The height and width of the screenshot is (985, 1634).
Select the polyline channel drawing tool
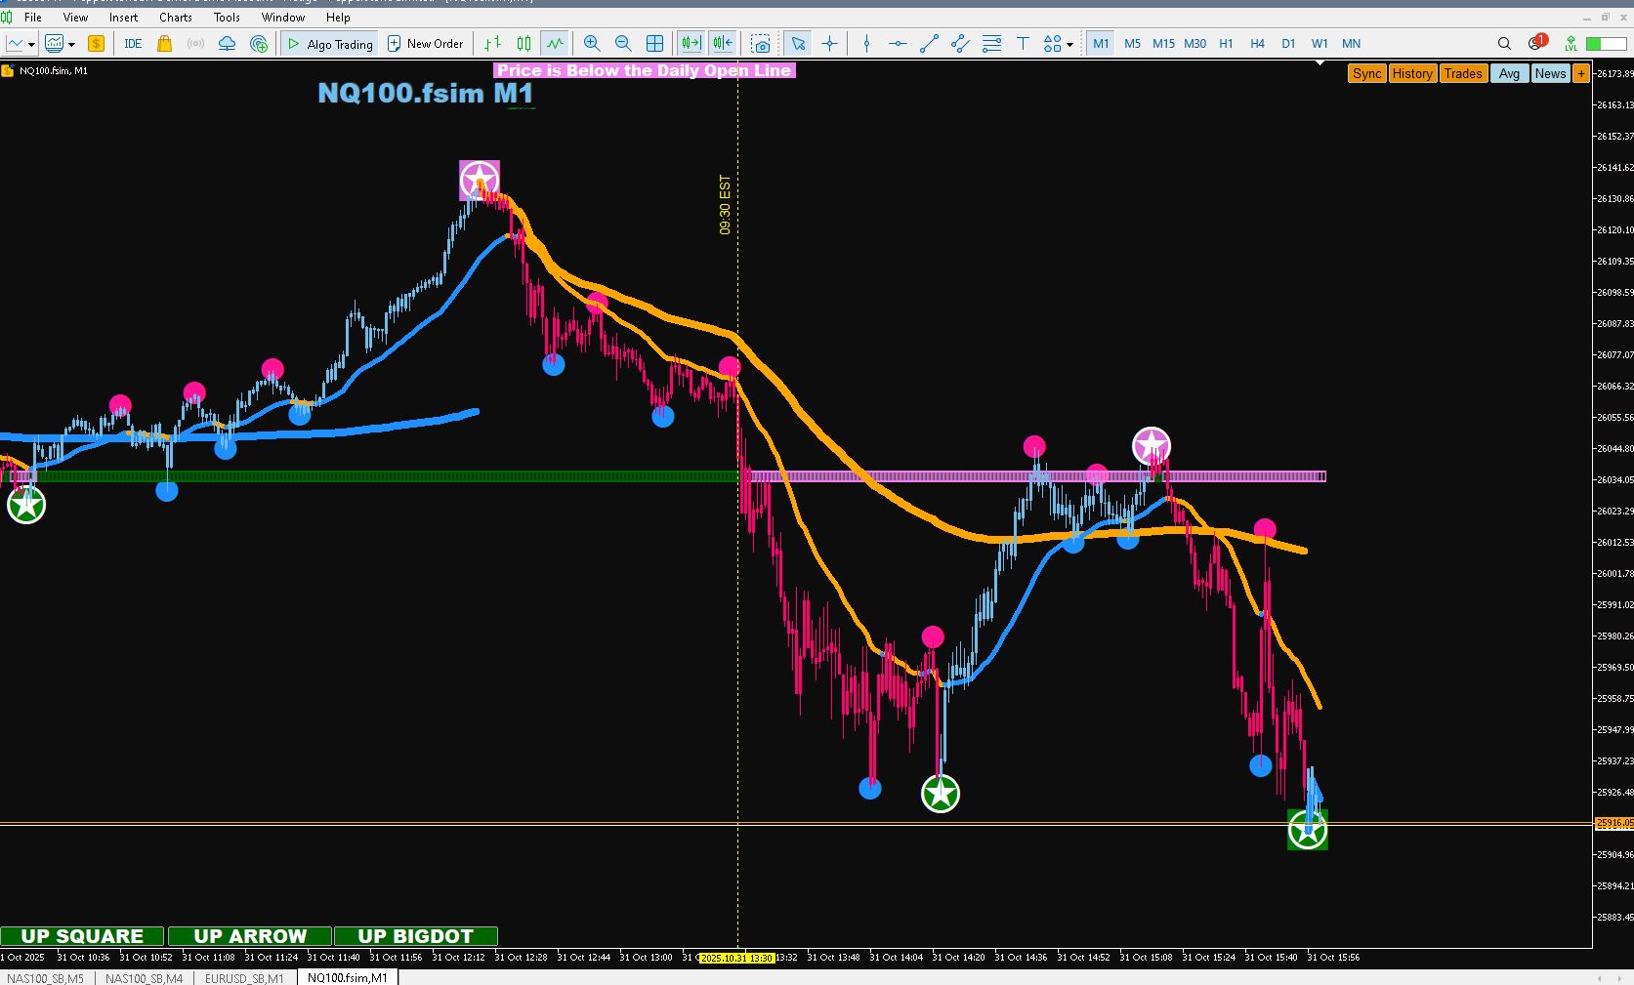click(960, 44)
